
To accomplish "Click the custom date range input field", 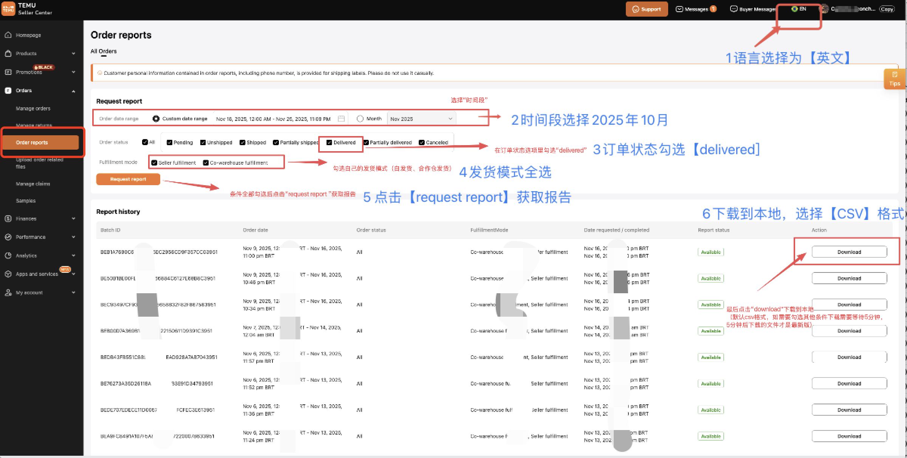I will coord(273,119).
